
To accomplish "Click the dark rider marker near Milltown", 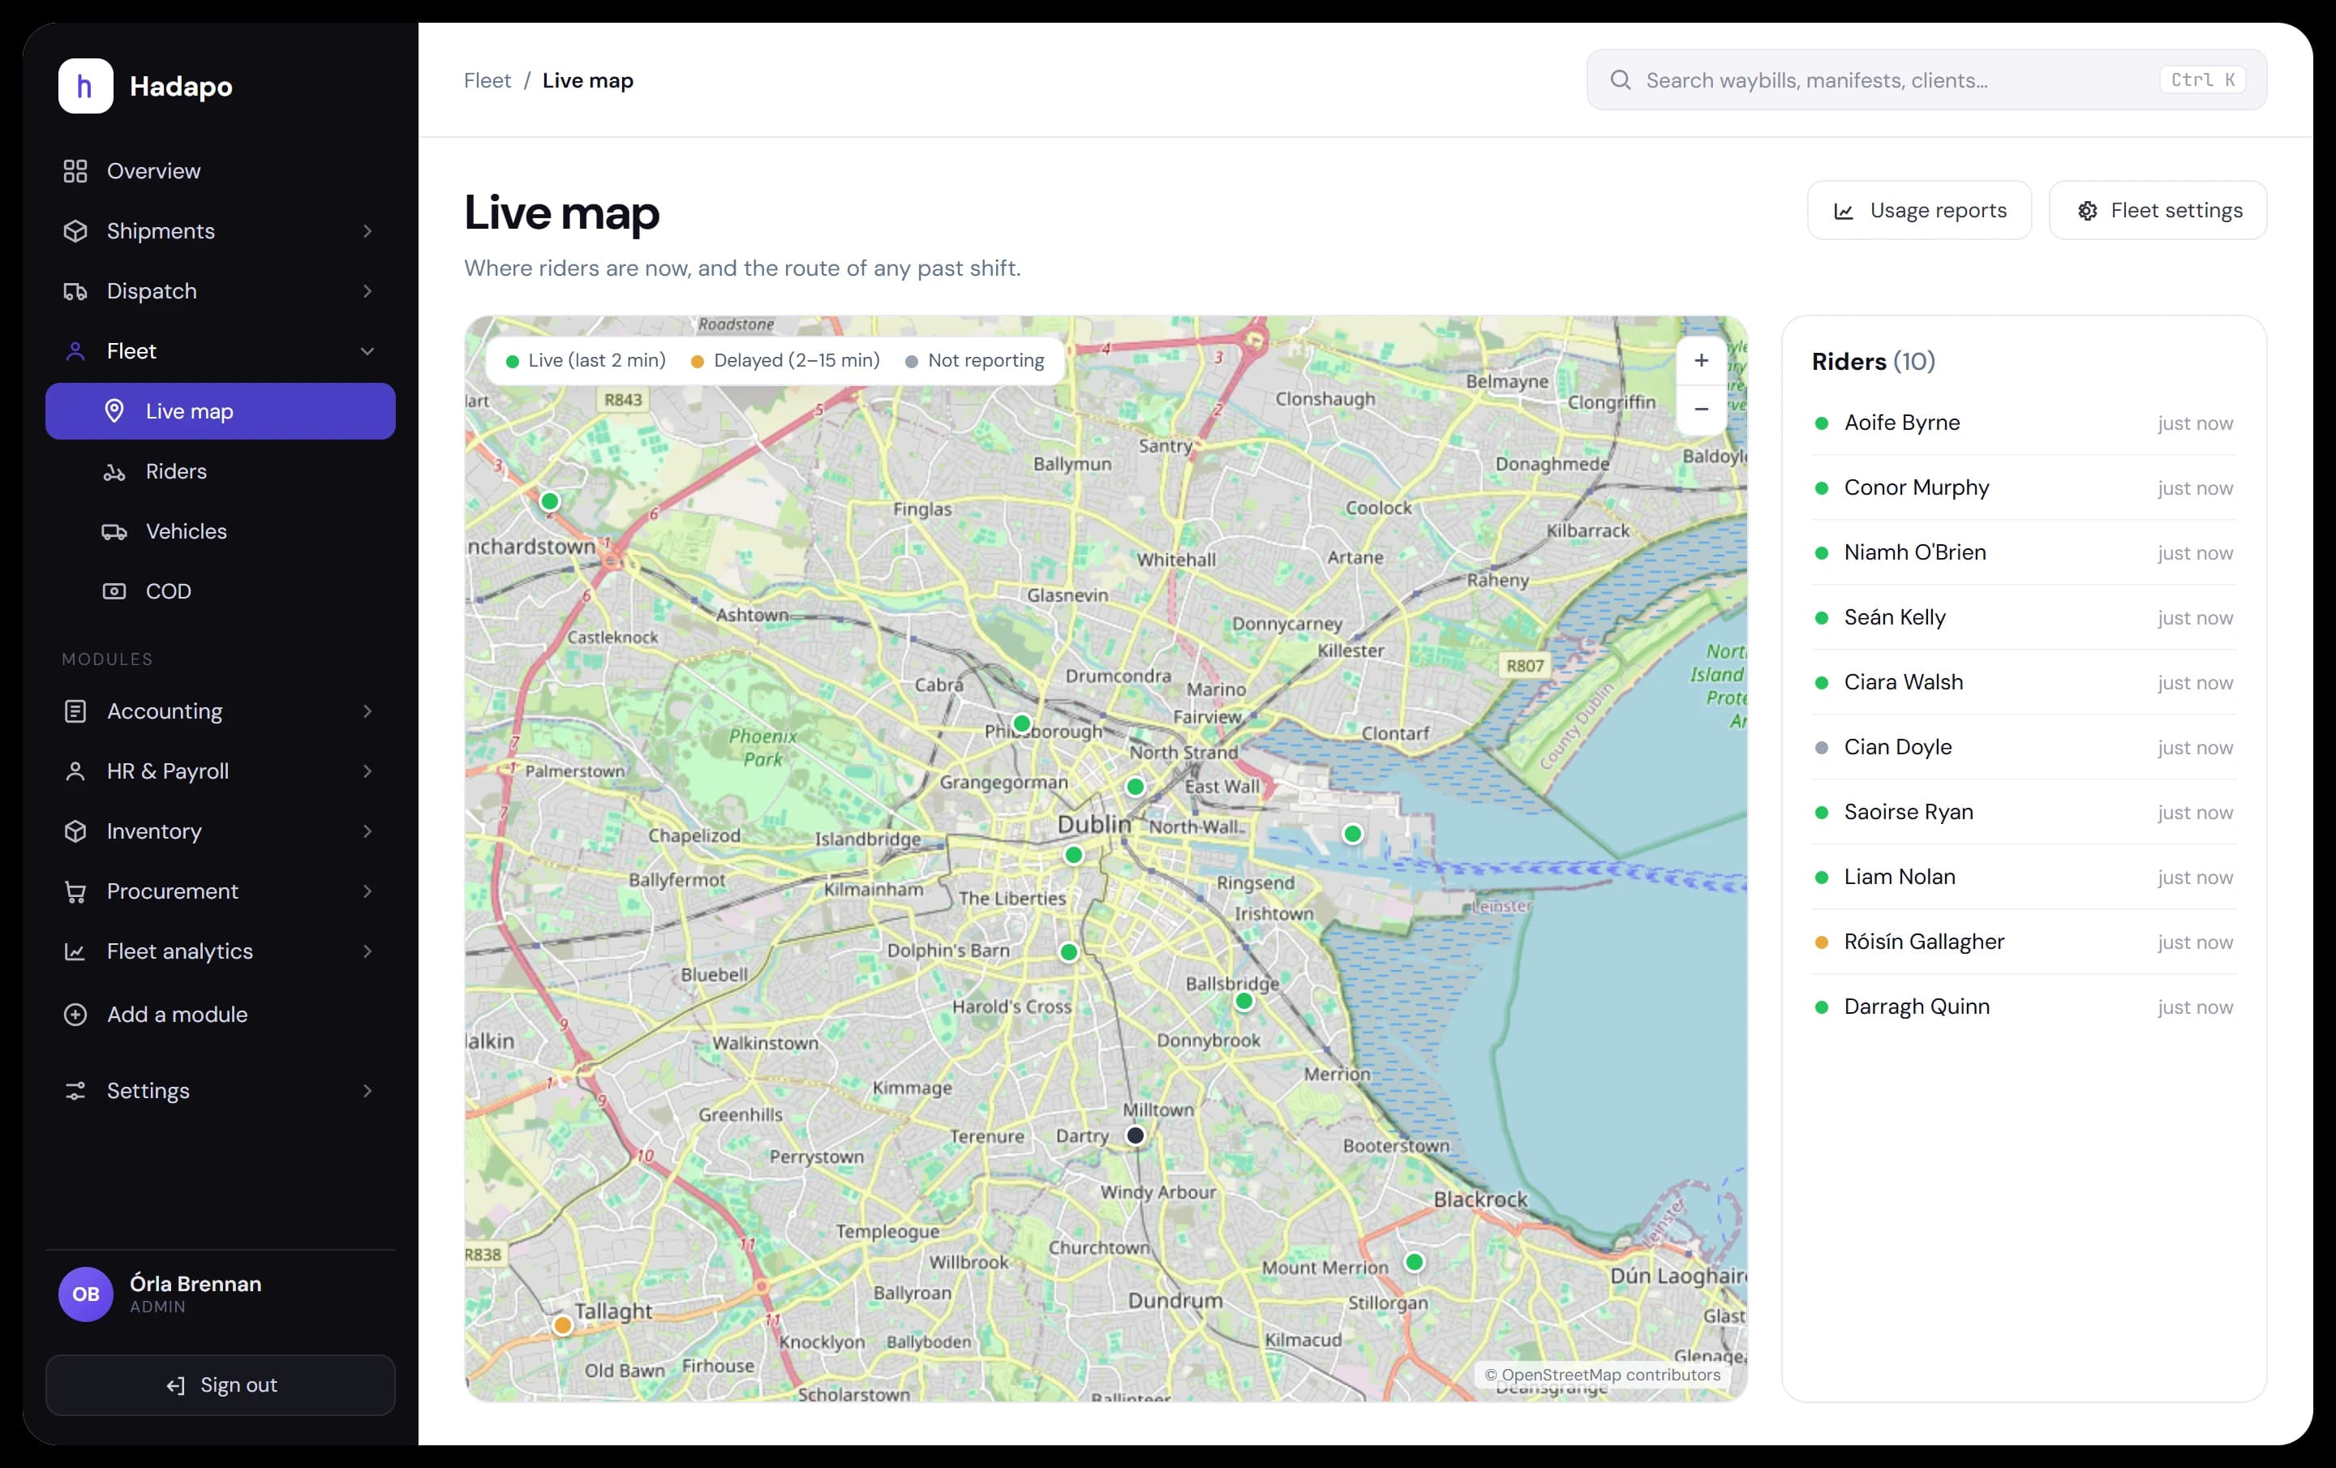I will click(1135, 1135).
